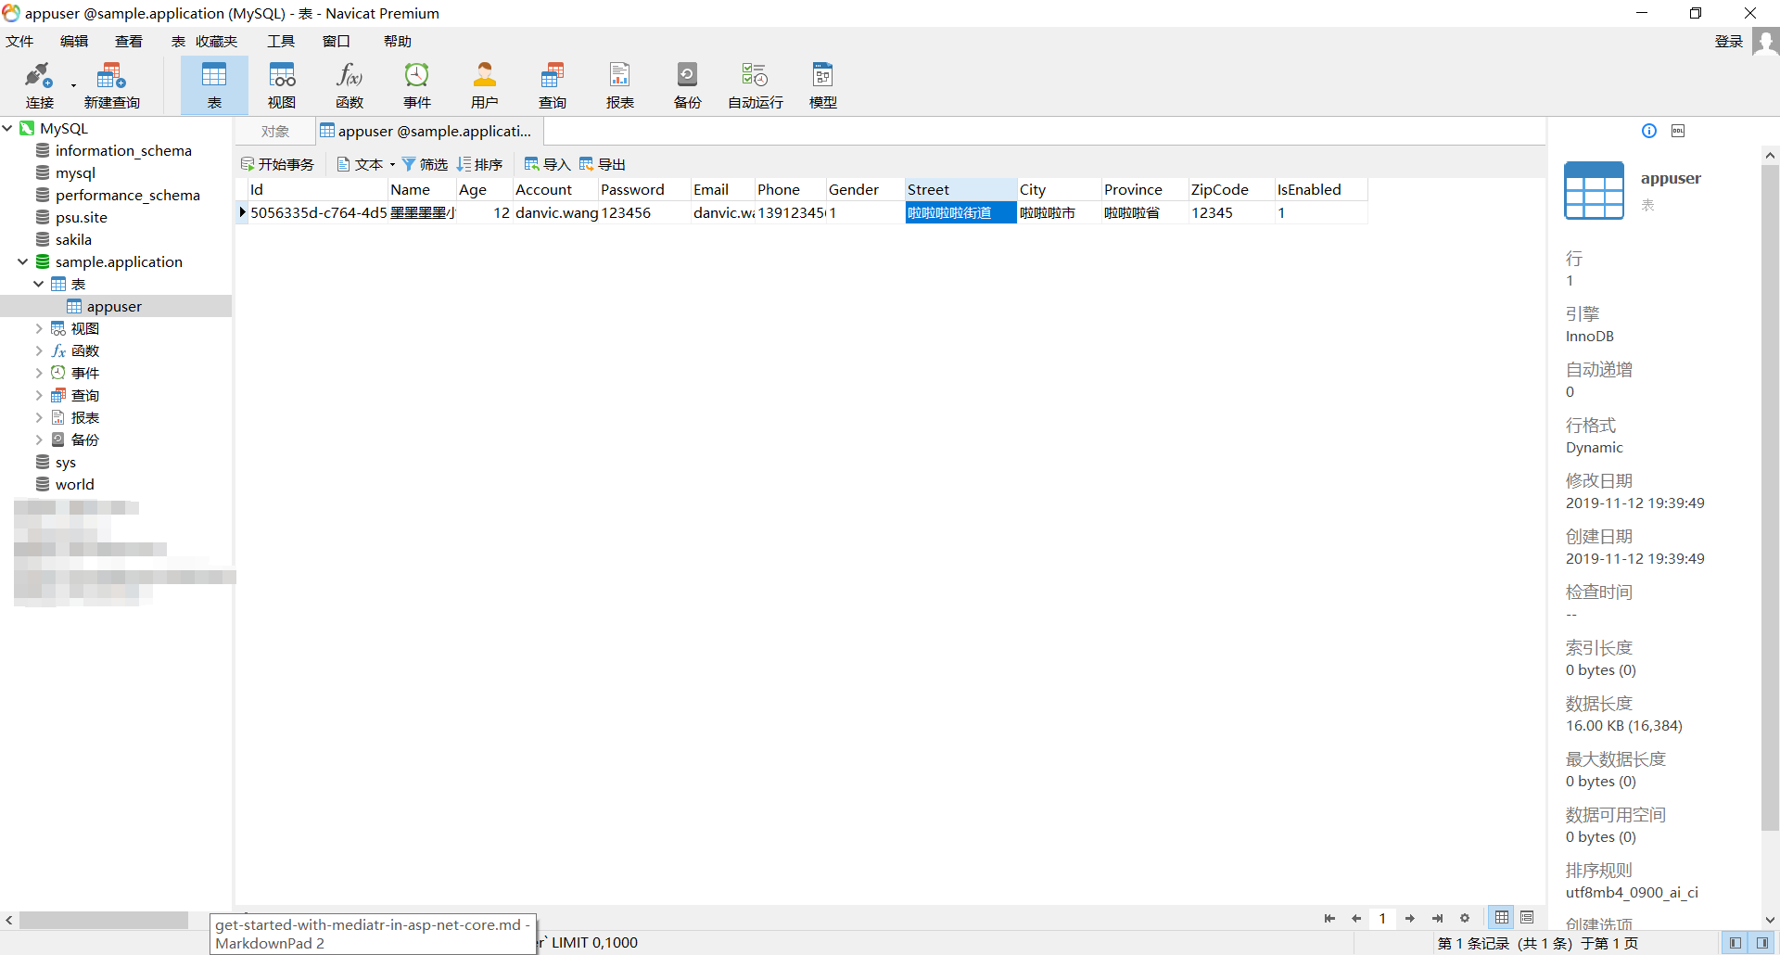Open the 连接 dropdown arrow
Image resolution: width=1780 pixels, height=955 pixels.
(x=73, y=86)
